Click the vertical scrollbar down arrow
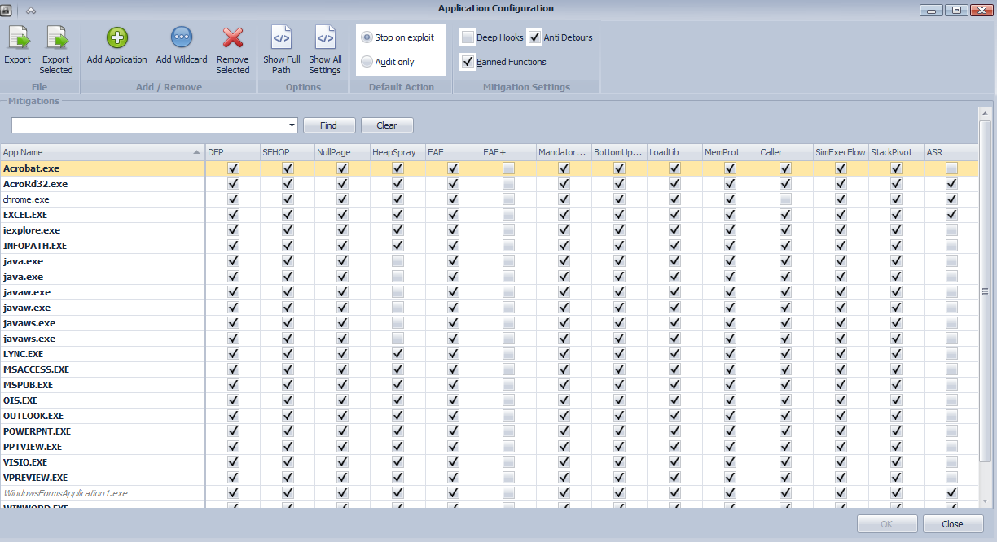The height and width of the screenshot is (542, 997). click(x=986, y=500)
